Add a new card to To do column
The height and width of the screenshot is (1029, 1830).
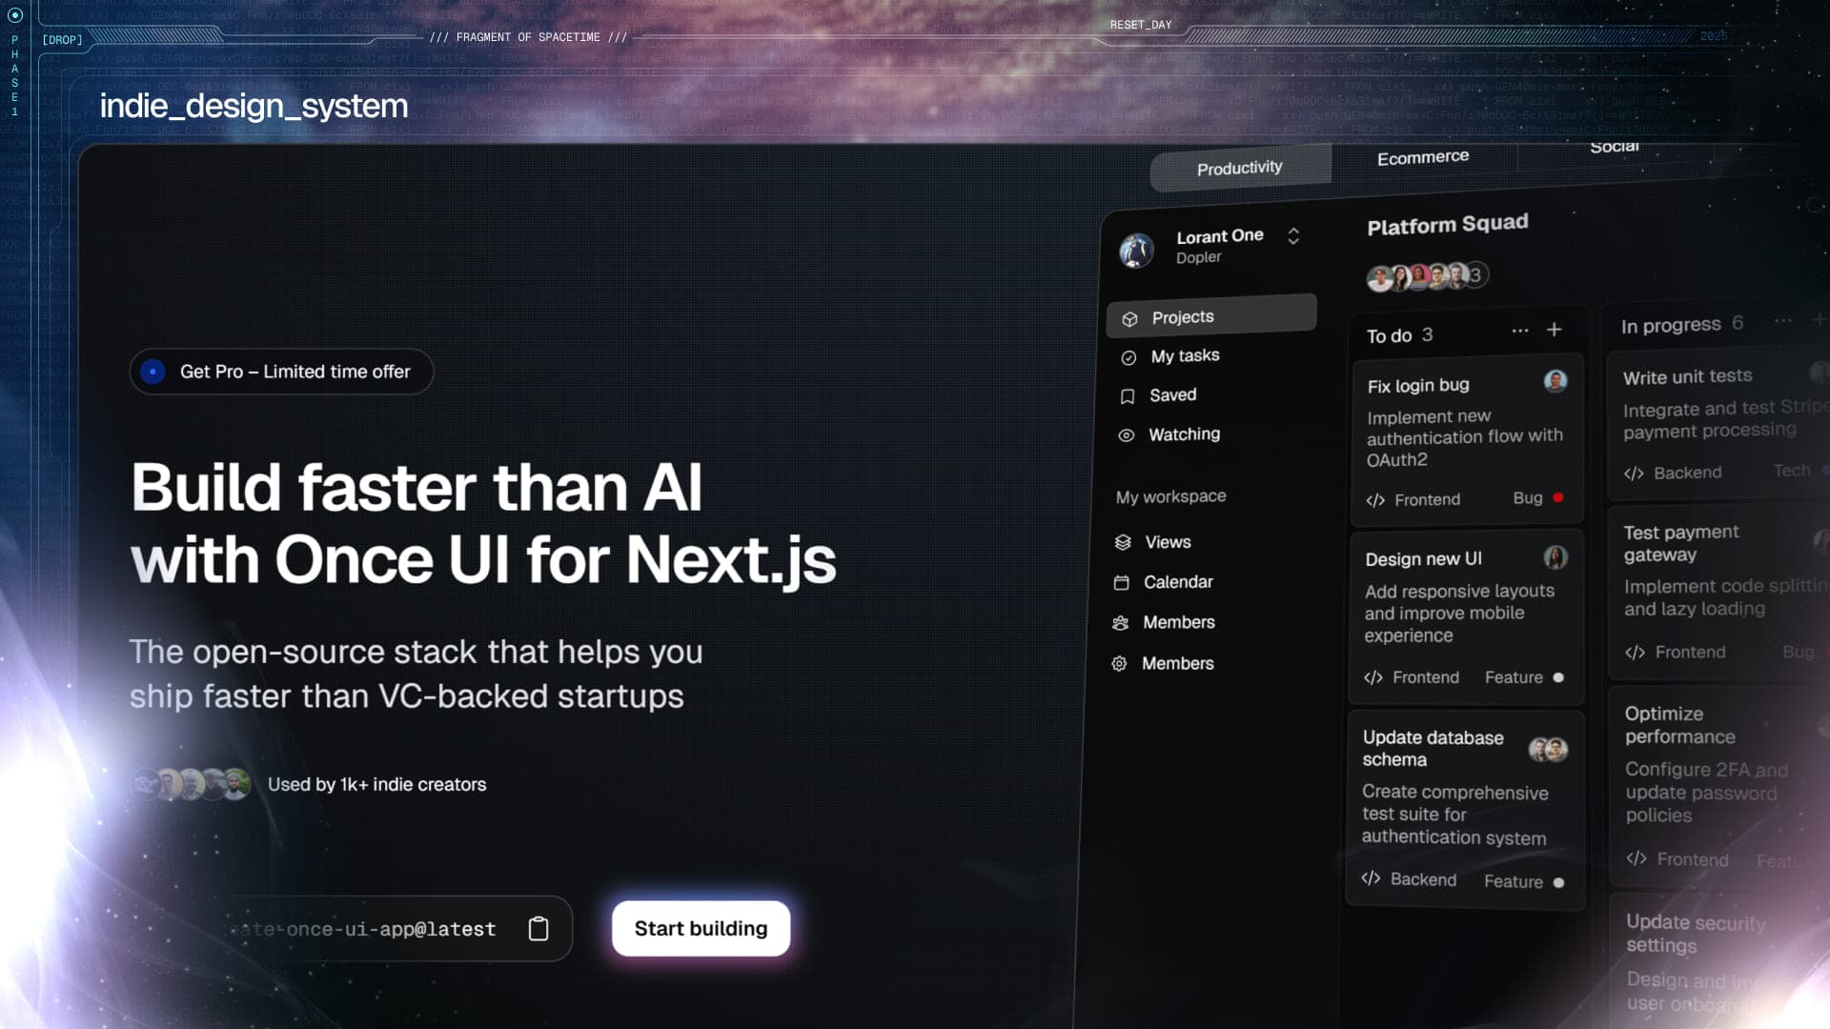pyautogui.click(x=1555, y=330)
